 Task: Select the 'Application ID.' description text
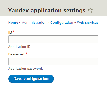pyautogui.click(x=20, y=47)
